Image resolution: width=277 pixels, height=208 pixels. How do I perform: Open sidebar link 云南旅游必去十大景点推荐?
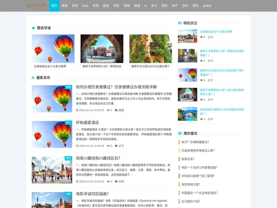216,32
